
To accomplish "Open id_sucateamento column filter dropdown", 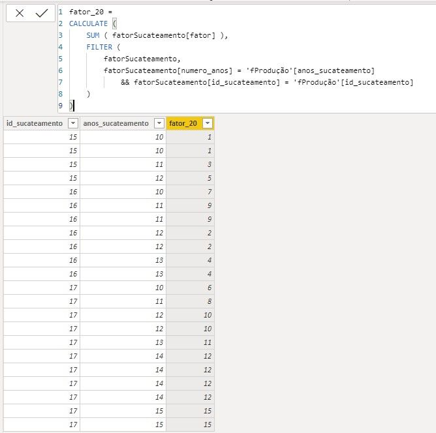I will coord(73,123).
